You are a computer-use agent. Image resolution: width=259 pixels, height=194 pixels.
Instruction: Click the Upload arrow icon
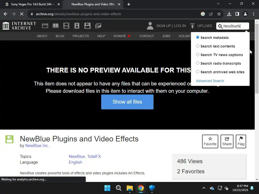[x=192, y=26]
